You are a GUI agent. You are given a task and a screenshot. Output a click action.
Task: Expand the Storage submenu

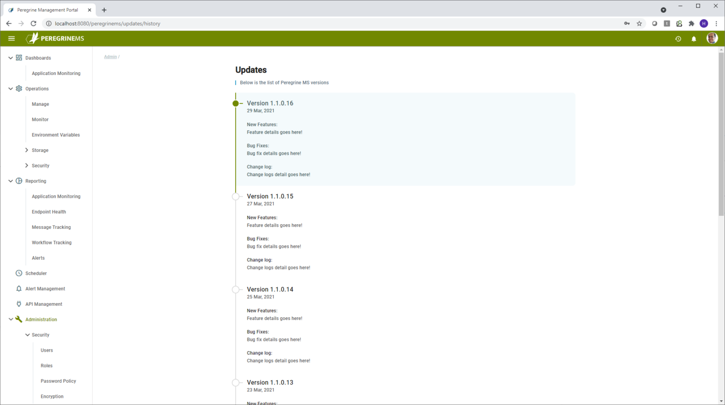click(x=26, y=150)
